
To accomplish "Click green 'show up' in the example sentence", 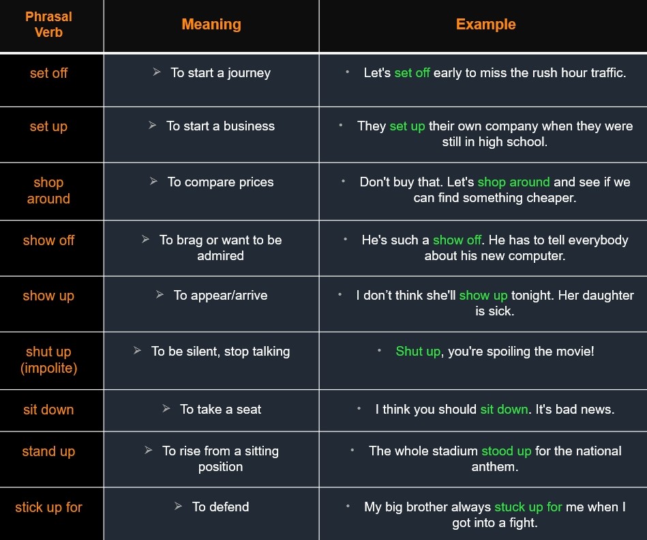I will coord(483,296).
